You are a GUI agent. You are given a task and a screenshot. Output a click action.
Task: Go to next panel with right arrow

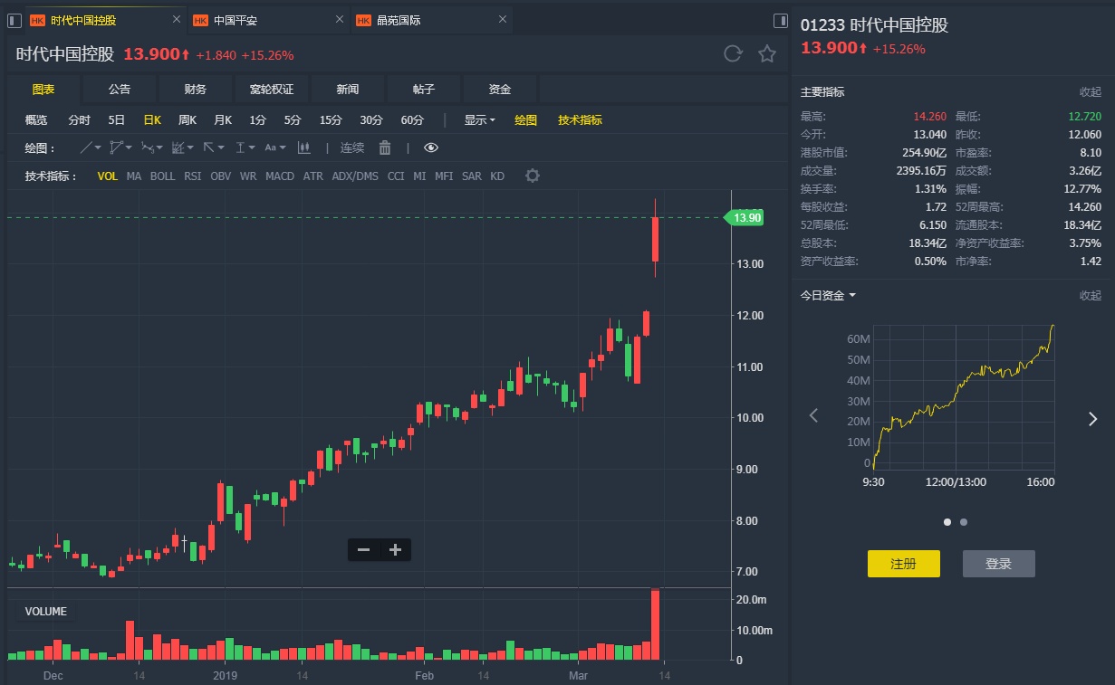coord(1092,417)
